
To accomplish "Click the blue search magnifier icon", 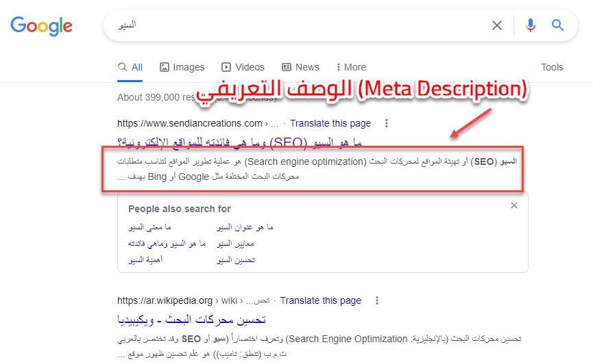I will click(557, 25).
